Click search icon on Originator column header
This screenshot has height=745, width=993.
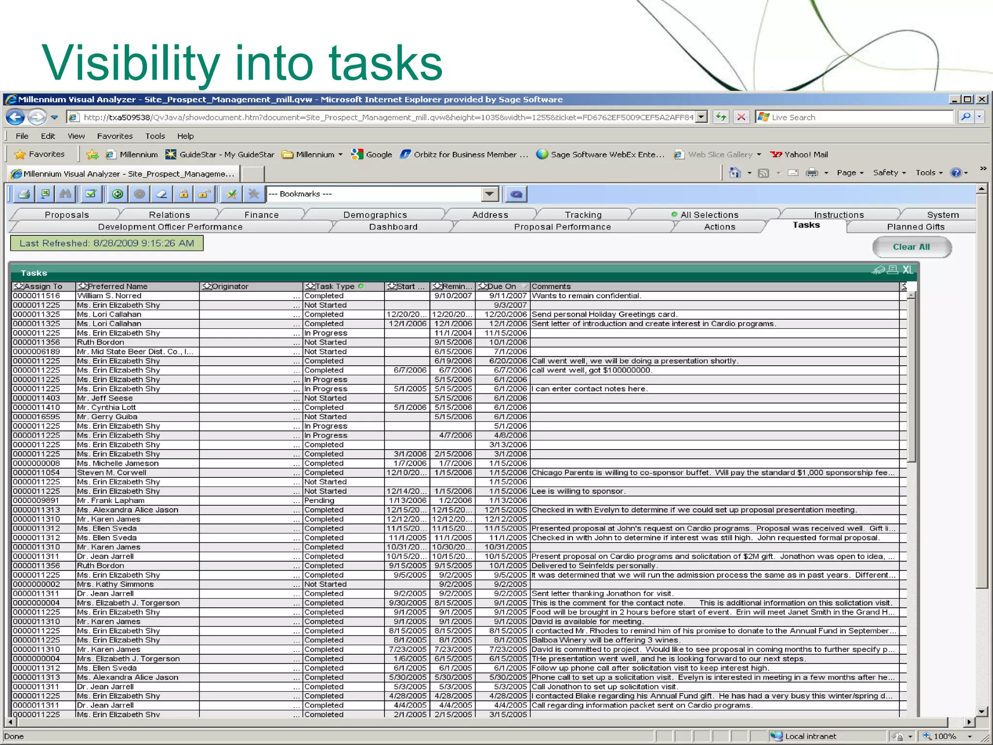[x=207, y=286]
